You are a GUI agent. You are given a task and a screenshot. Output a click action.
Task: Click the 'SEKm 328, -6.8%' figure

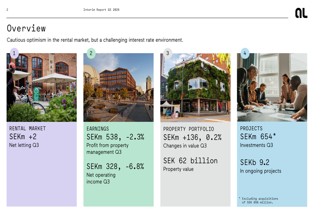click(115, 166)
